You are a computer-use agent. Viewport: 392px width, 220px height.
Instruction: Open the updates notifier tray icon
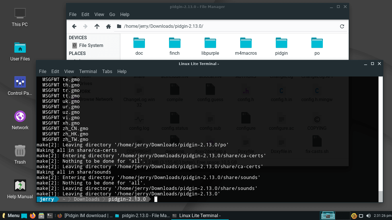(x=354, y=216)
